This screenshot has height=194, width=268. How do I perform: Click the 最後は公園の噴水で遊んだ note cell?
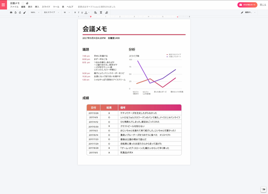click(150, 140)
